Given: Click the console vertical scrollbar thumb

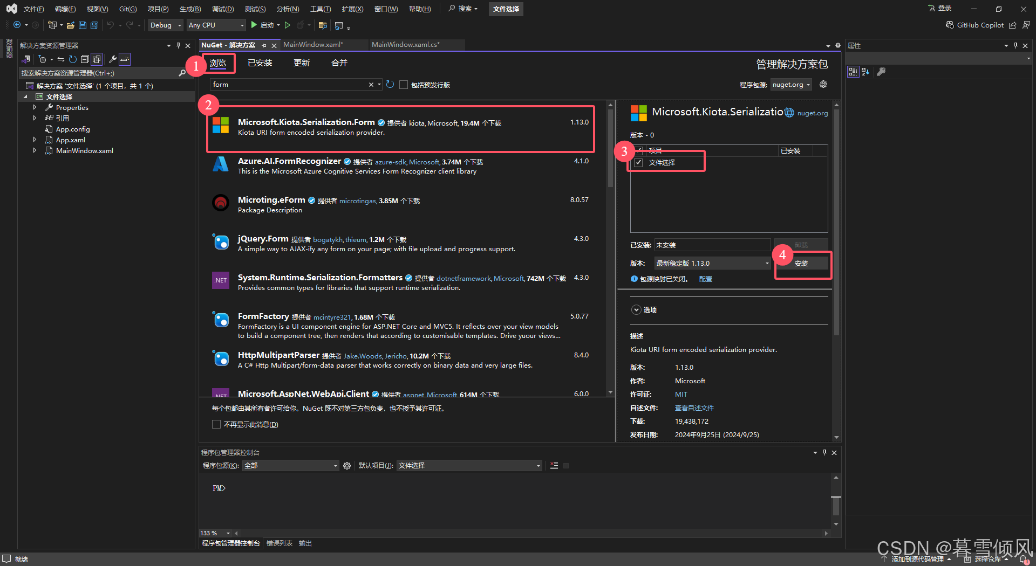Looking at the screenshot, I should coord(836,506).
